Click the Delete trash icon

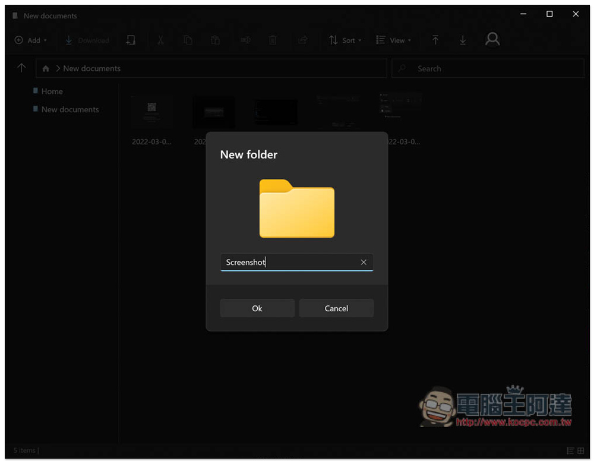[273, 40]
